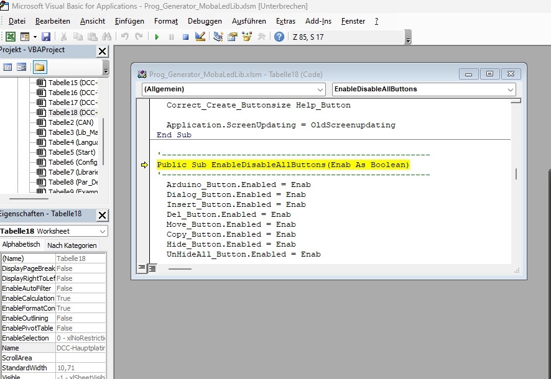This screenshot has height=379, width=551.
Task: Click the blue Help question mark icon
Action: (x=279, y=37)
